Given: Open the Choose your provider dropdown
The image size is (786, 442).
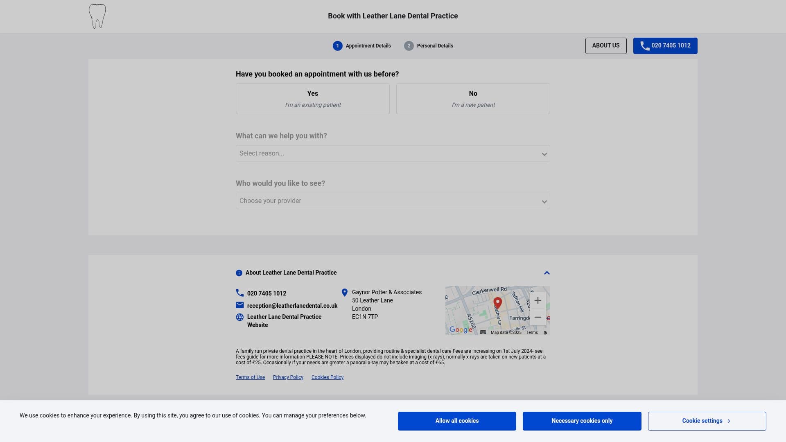Looking at the screenshot, I should 393,201.
